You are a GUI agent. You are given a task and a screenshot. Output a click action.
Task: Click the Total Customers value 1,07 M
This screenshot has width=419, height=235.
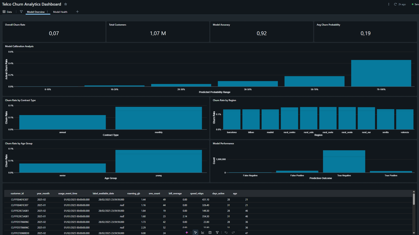click(158, 33)
